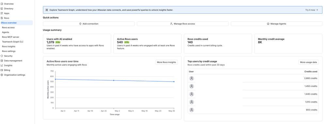
Task: Click the Teamwork Graph banner icon
Action: point(47,10)
